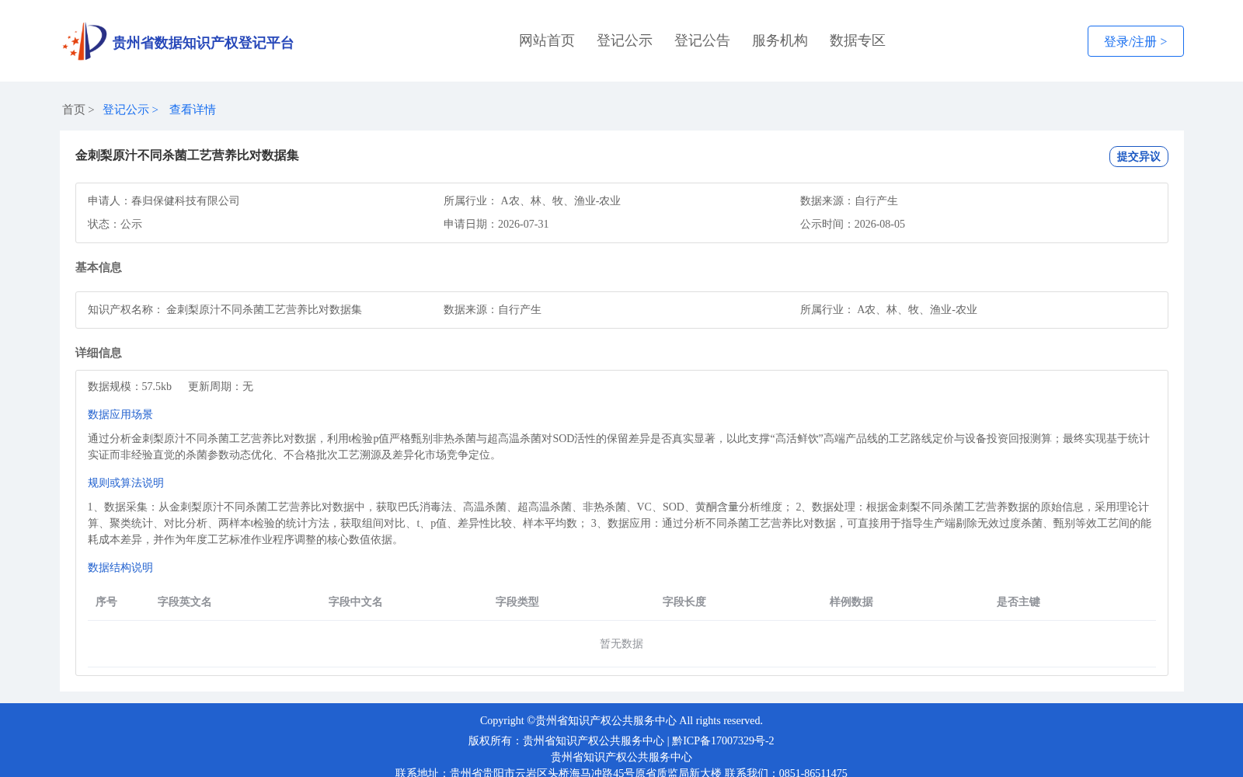Click the 序号 column header
The height and width of the screenshot is (777, 1243).
click(106, 601)
